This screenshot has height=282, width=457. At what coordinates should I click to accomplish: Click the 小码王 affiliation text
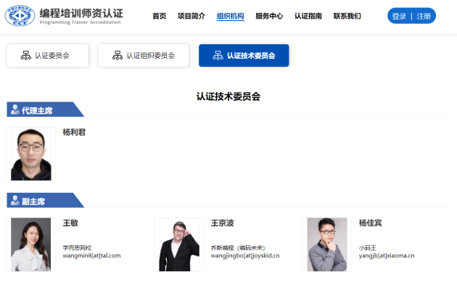(x=368, y=248)
